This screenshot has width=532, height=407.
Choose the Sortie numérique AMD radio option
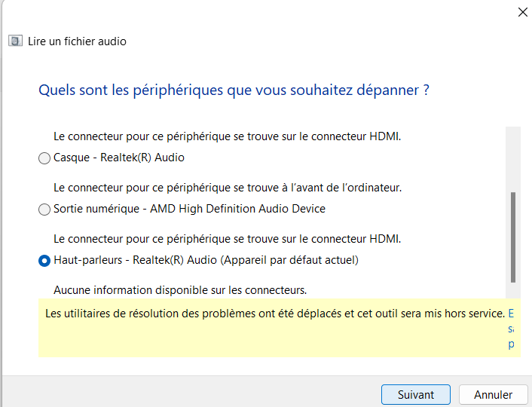[44, 209]
